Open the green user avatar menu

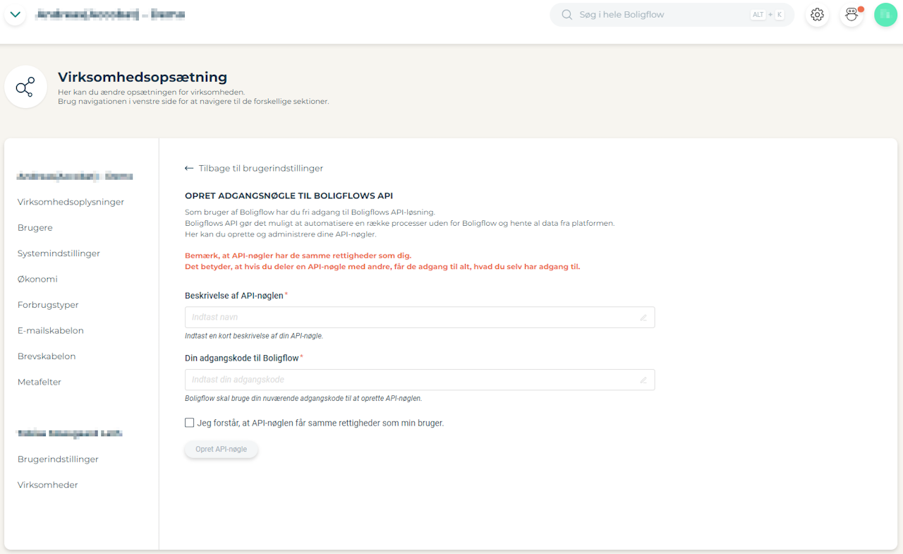coord(885,15)
